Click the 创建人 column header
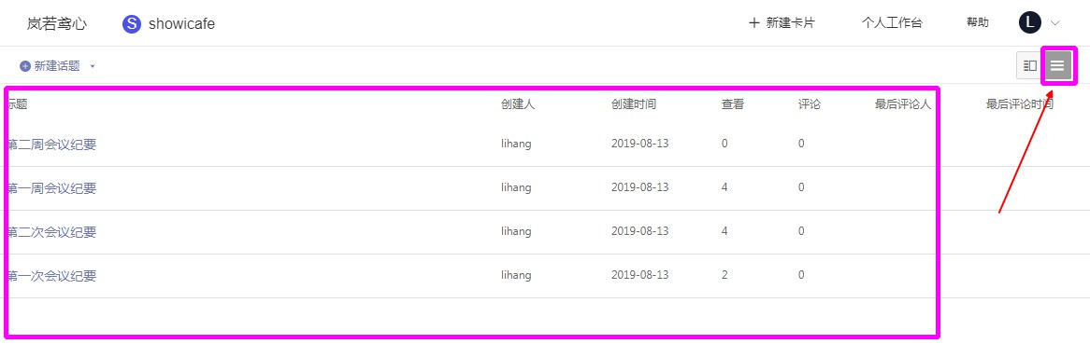The image size is (1090, 358). [x=518, y=104]
